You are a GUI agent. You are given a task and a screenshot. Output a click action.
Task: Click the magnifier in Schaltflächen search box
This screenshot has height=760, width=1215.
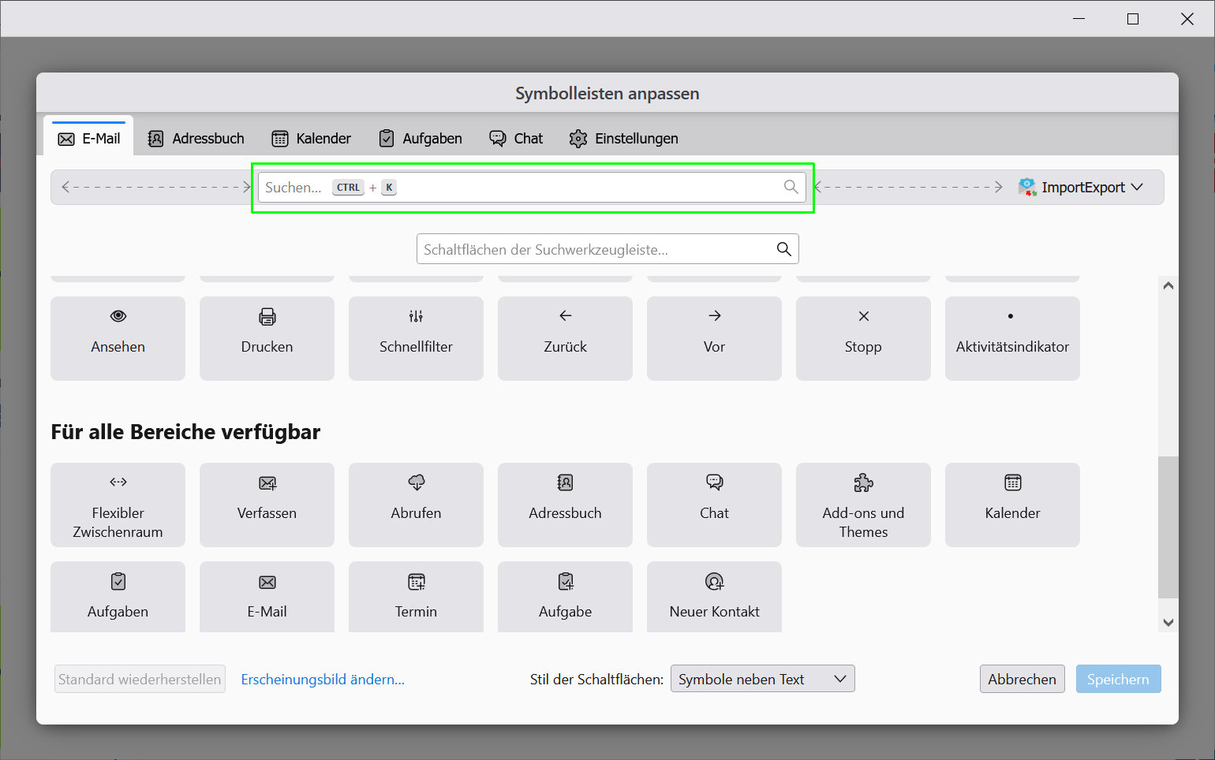coord(783,249)
